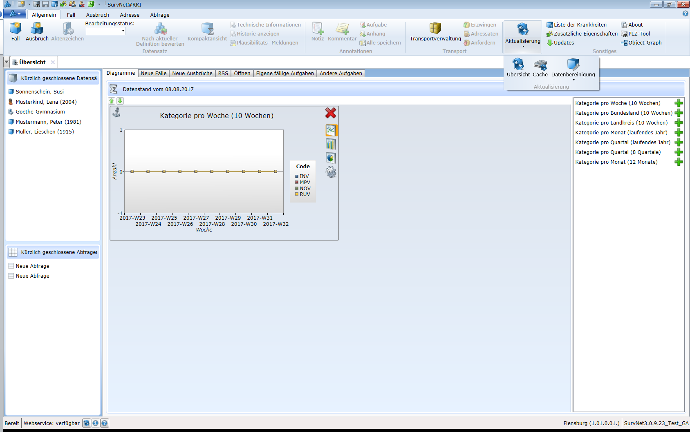Add Kategorie pro Bundesland diagram with plus

point(679,113)
